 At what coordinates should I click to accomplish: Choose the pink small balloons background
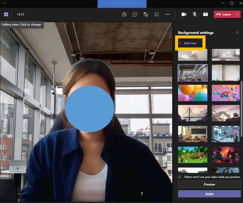226,93
